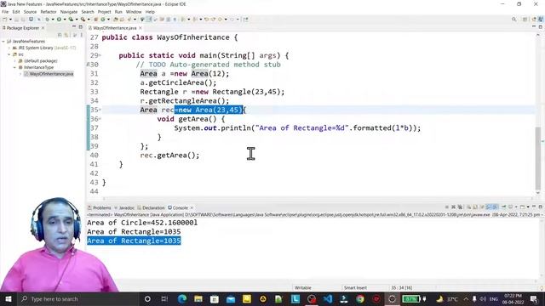Click the Windows Start button
This screenshot has width=545, height=306.
[8, 298]
